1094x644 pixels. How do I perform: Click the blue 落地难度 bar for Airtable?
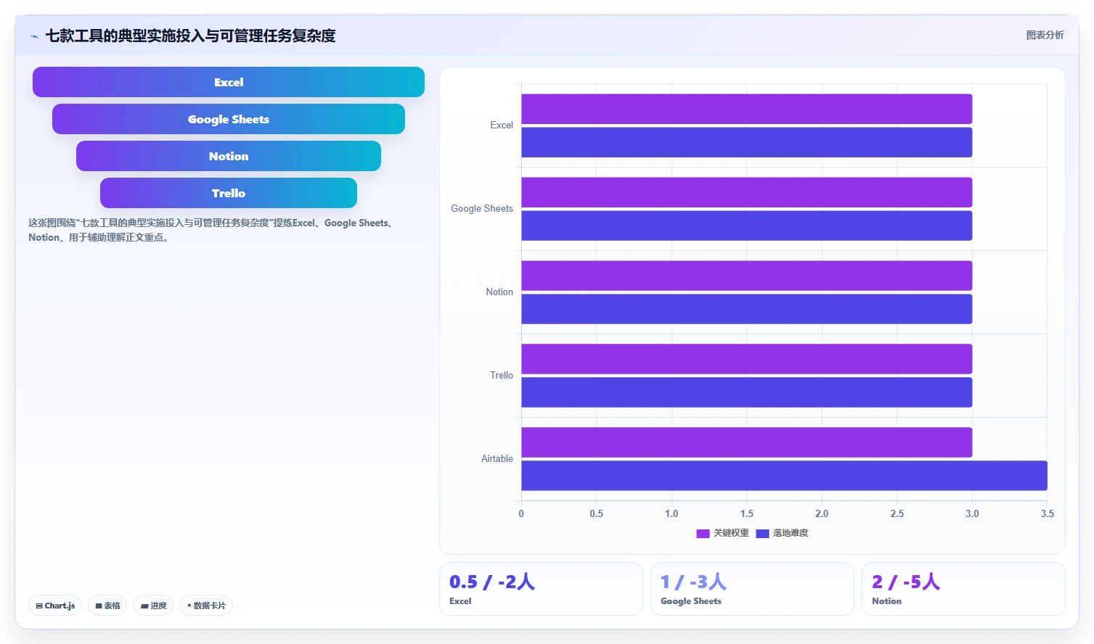click(784, 476)
